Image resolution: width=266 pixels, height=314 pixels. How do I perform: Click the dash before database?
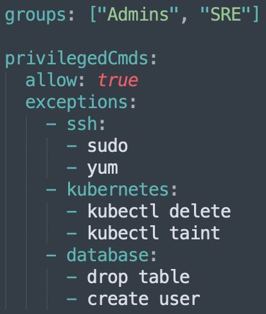(51, 255)
